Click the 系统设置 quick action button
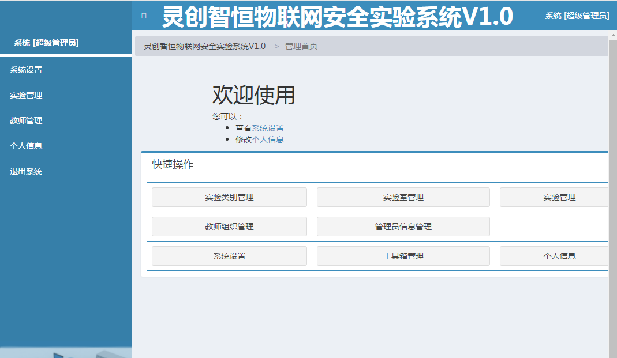Image resolution: width=617 pixels, height=358 pixels. pos(229,256)
